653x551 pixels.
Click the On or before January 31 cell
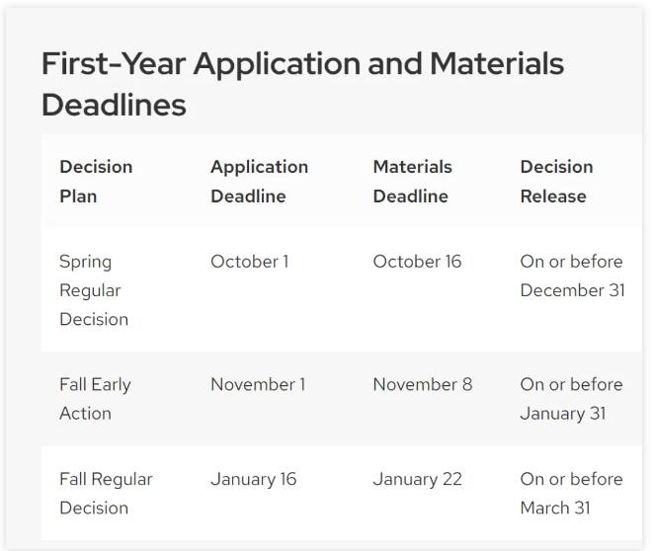tap(571, 399)
